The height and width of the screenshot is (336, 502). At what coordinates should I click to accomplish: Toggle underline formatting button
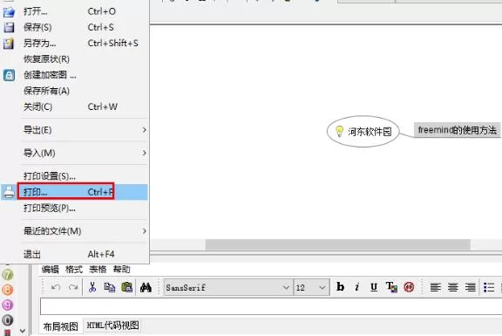374,286
